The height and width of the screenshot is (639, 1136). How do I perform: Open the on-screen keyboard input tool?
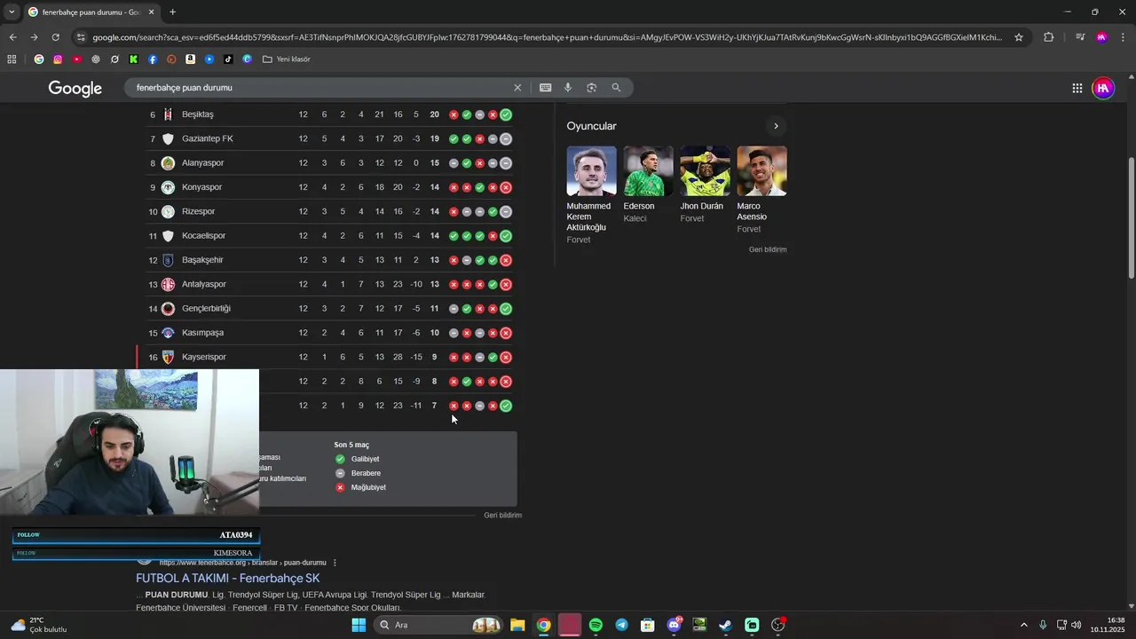[x=545, y=88]
